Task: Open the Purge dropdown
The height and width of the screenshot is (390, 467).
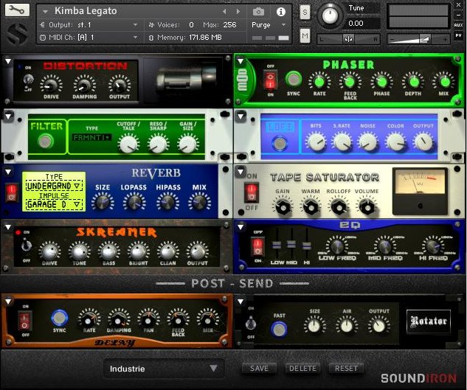Action: click(x=269, y=25)
